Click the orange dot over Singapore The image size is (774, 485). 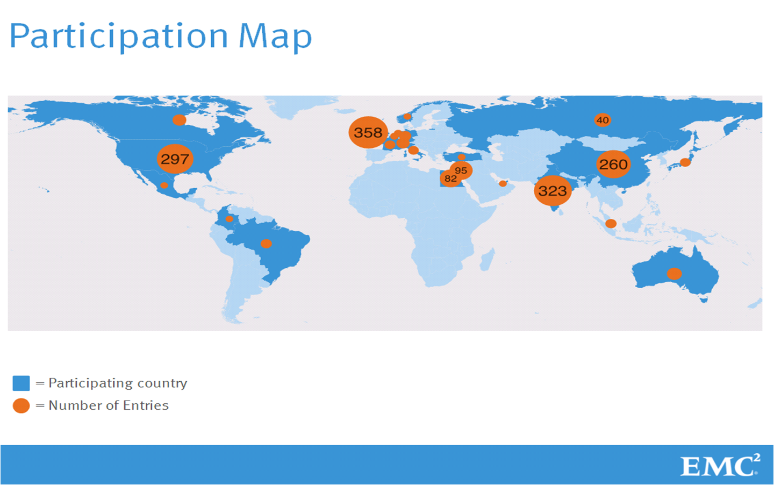coord(611,224)
